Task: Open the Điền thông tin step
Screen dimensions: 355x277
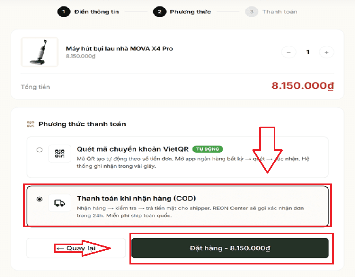Action: [97, 12]
